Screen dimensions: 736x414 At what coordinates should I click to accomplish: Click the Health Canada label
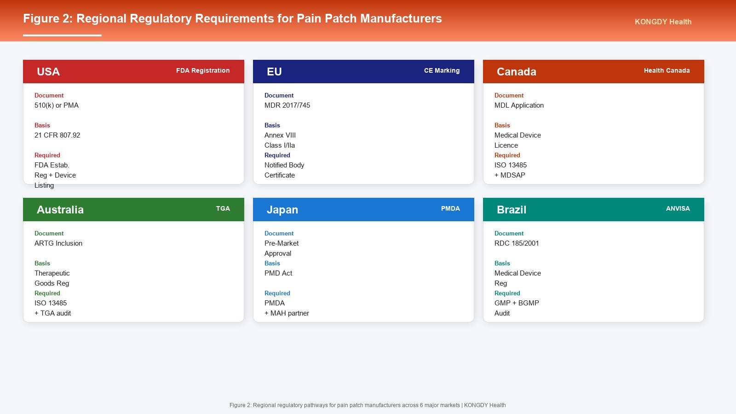[667, 70]
